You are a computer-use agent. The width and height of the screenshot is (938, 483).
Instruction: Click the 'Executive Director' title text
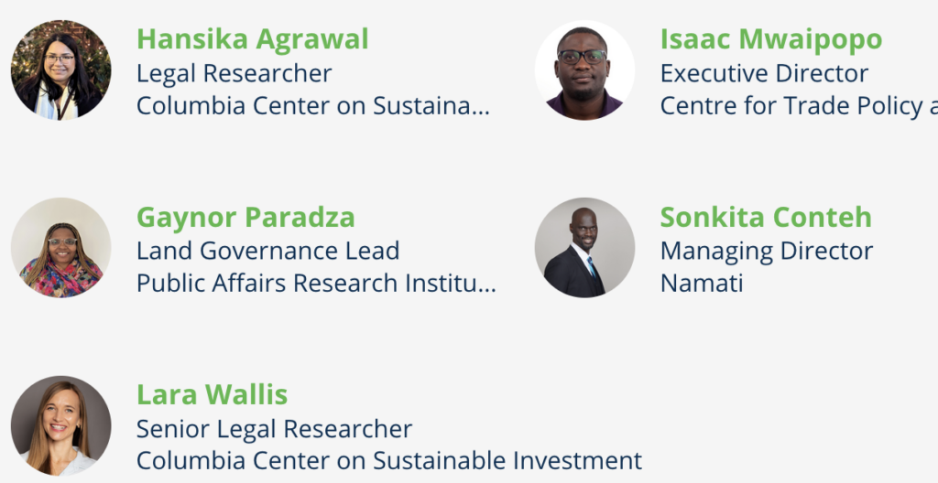764,73
